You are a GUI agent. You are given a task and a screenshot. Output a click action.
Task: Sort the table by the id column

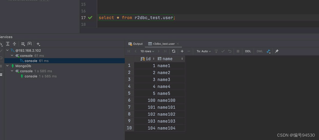coord(154,59)
